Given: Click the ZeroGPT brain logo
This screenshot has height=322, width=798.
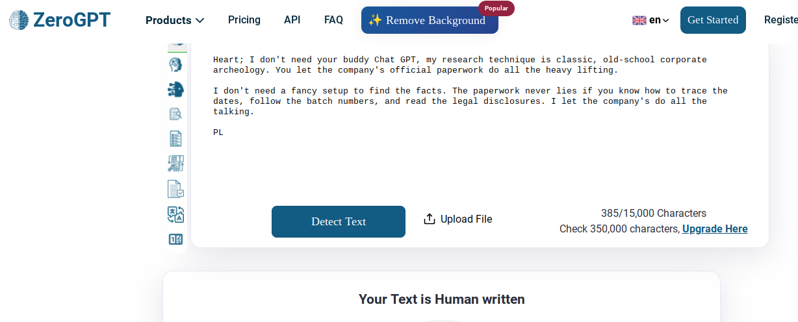Looking at the screenshot, I should click(x=19, y=20).
